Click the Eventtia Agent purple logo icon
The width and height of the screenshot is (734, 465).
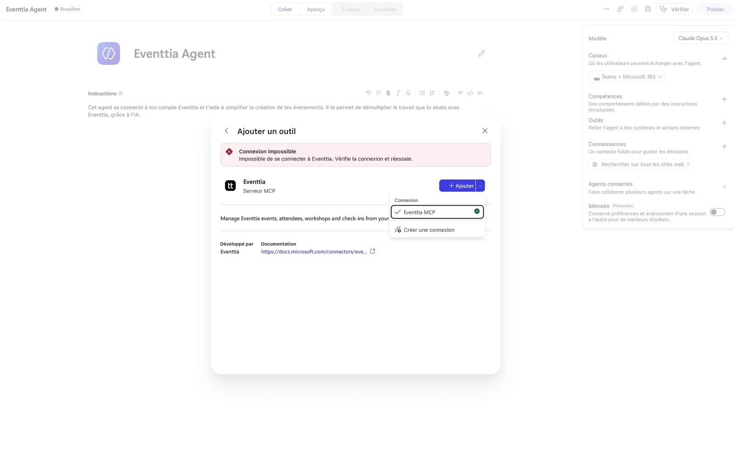(x=109, y=53)
